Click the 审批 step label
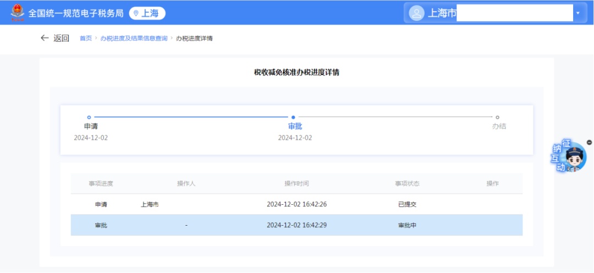 click(295, 126)
